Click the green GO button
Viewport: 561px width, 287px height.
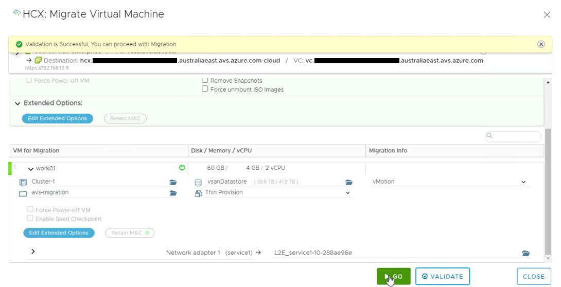[x=393, y=276]
